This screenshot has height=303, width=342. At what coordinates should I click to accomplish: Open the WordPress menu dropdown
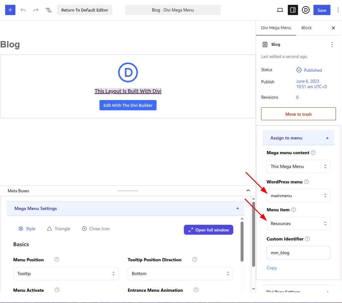[x=298, y=196]
